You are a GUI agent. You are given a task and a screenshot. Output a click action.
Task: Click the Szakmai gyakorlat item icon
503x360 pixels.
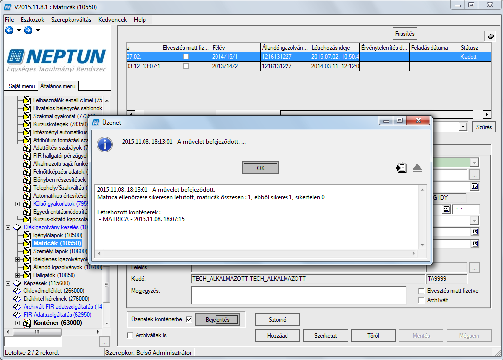(27, 116)
